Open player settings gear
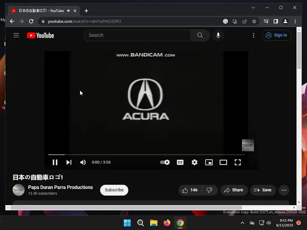 194,162
